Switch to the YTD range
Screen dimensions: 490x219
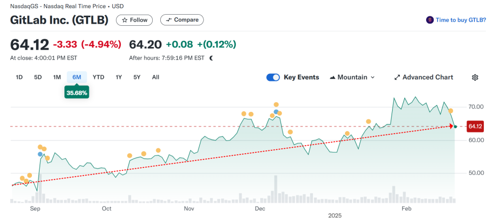[98, 77]
